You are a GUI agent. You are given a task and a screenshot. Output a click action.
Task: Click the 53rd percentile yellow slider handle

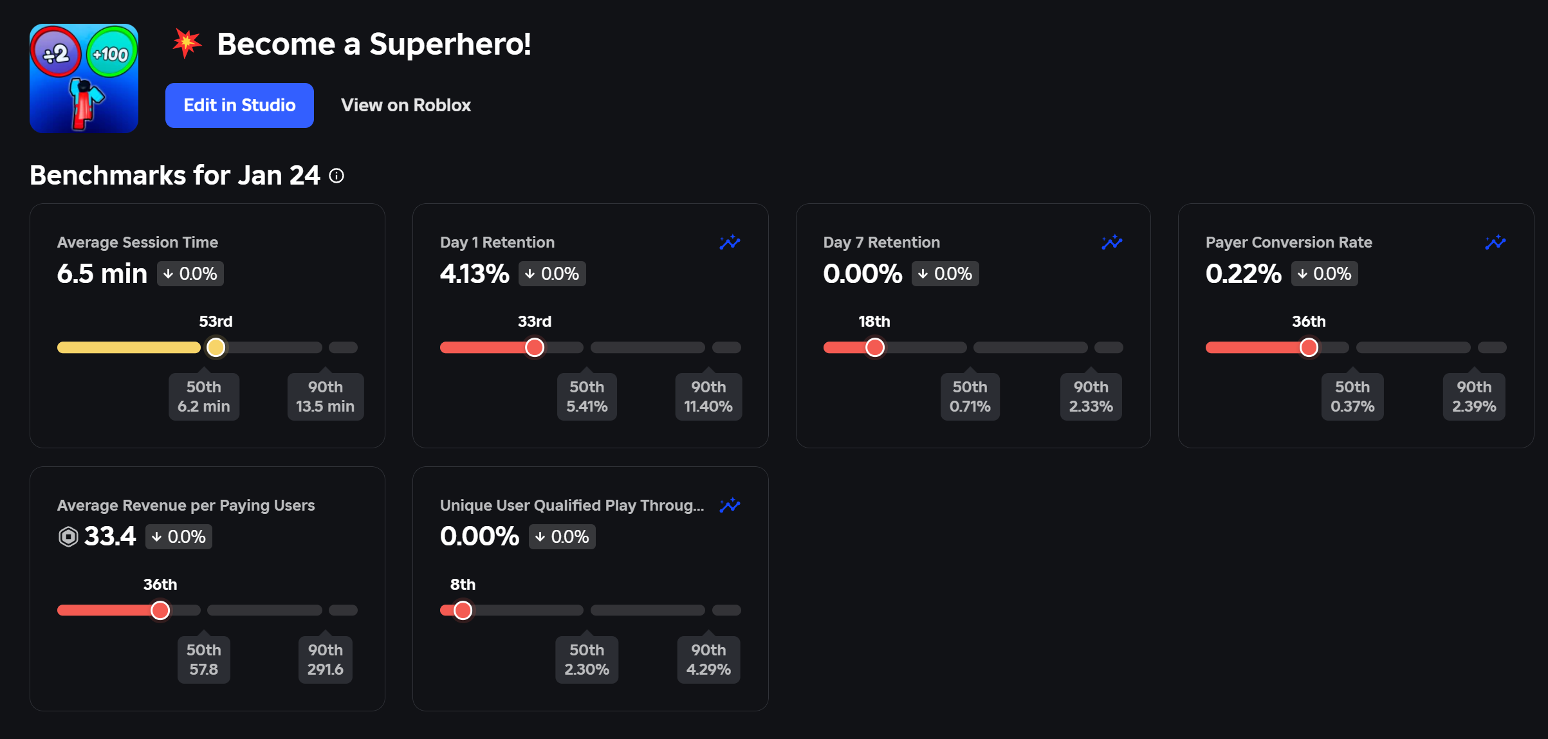click(216, 347)
